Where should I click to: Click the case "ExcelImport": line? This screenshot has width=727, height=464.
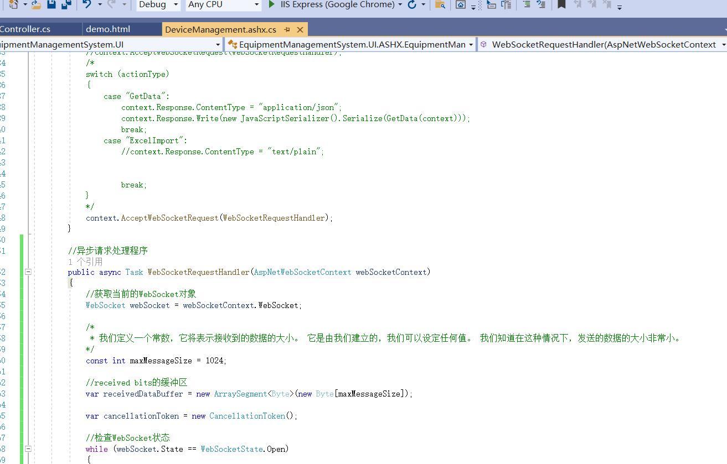tap(145, 140)
